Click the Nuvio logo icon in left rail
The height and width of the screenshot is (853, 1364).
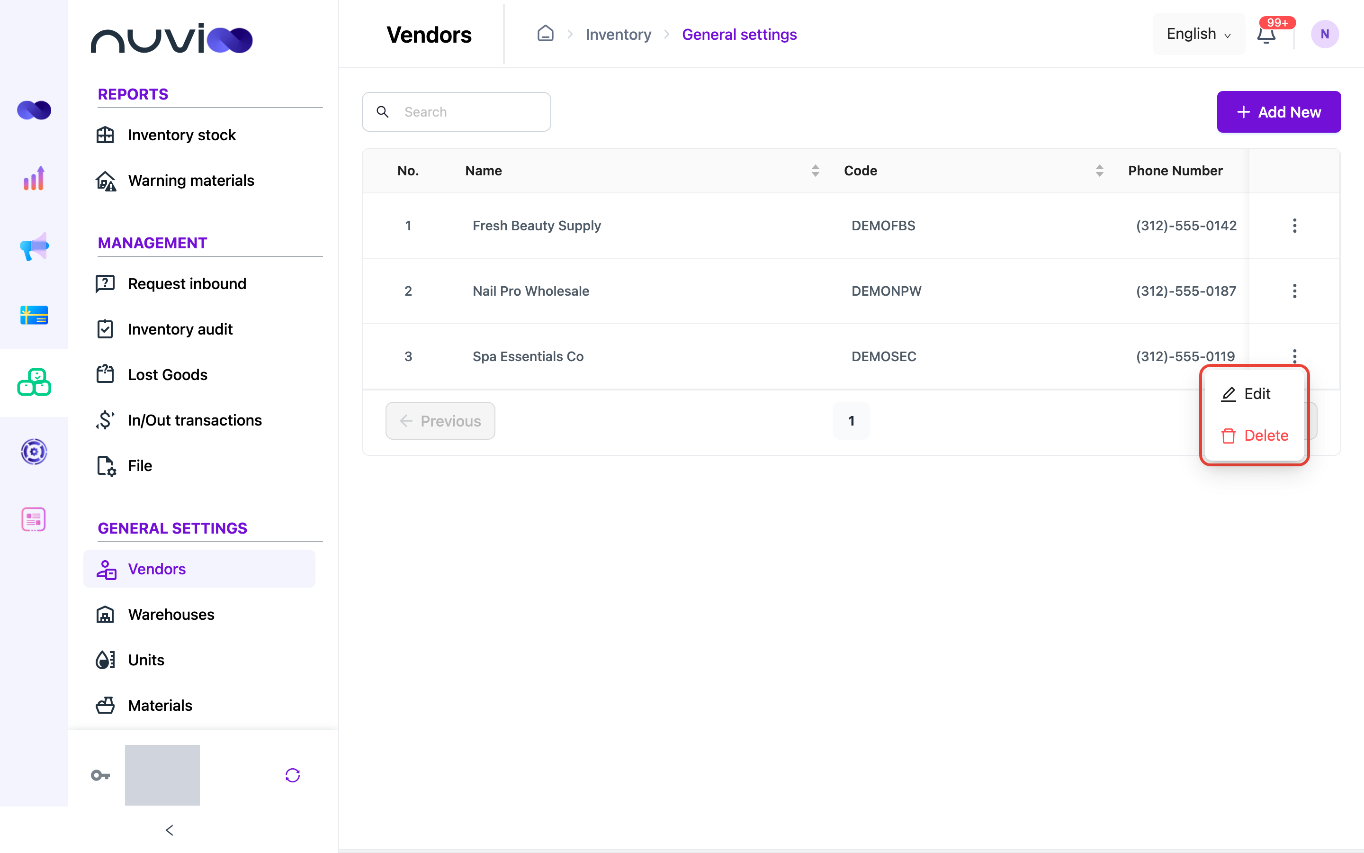point(34,110)
